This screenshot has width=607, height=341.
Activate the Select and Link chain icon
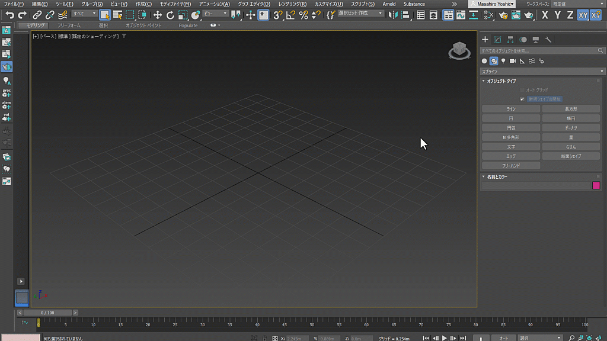(37, 15)
